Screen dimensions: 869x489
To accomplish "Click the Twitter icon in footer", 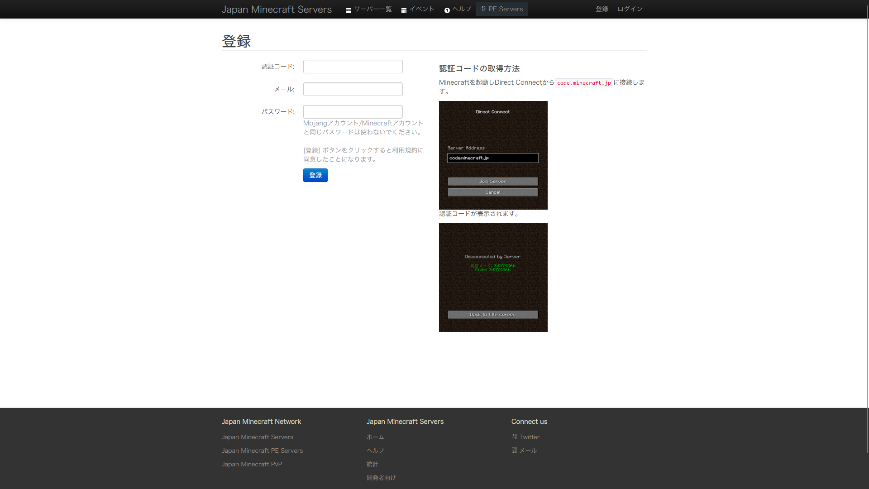I will [x=514, y=436].
